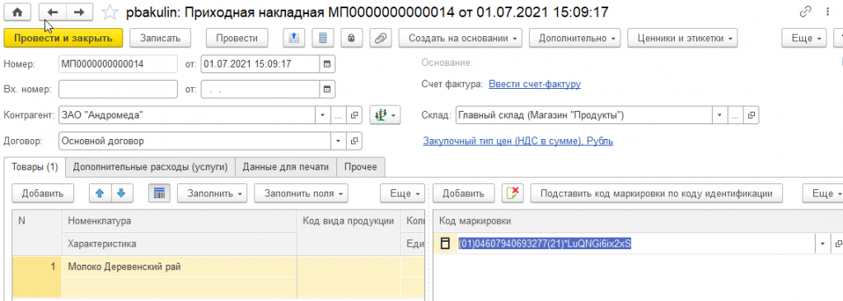Click the selected marking code text

(x=544, y=243)
